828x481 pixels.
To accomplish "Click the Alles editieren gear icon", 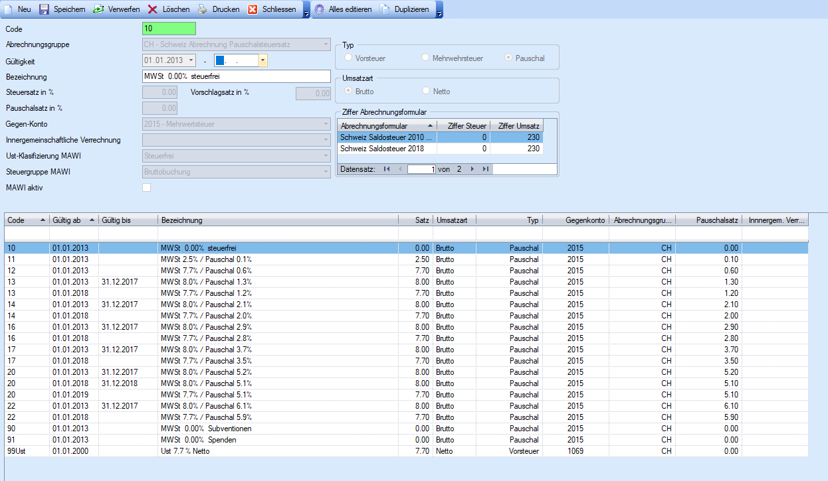I will (320, 9).
